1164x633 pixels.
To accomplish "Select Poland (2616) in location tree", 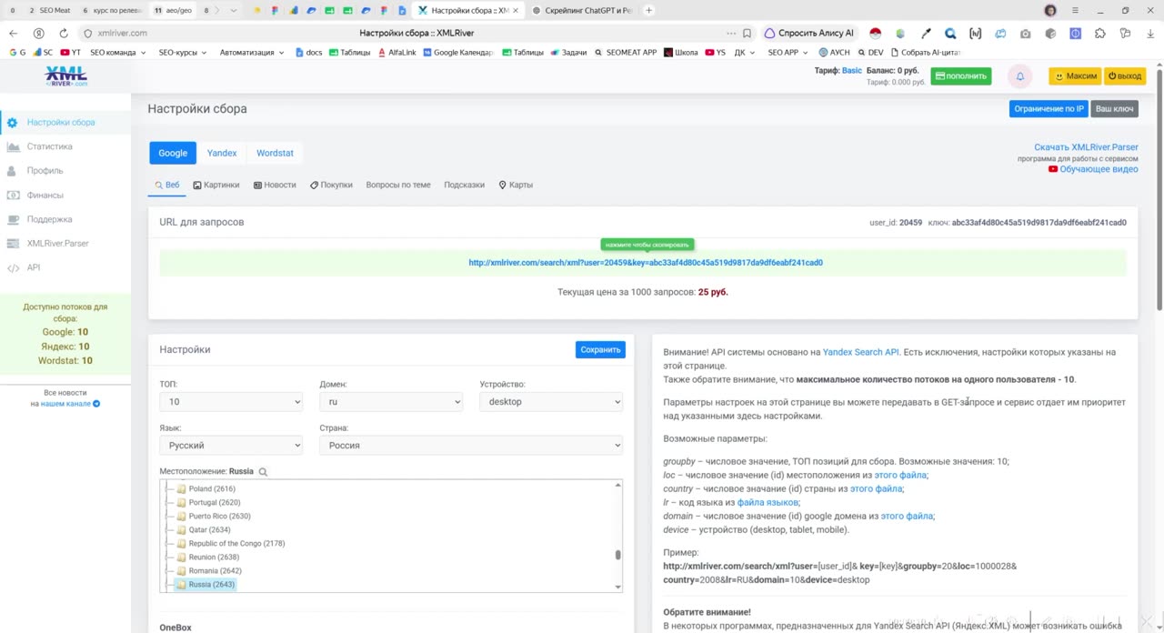I will click(211, 488).
